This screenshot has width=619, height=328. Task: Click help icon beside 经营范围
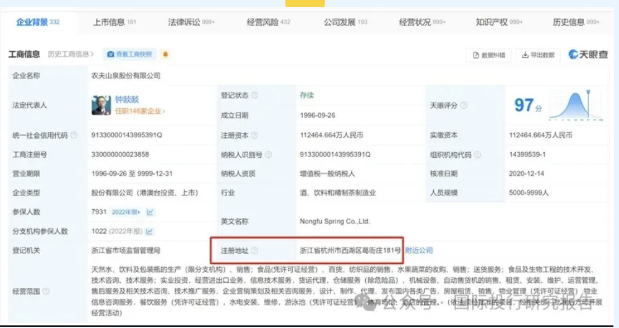(x=46, y=291)
